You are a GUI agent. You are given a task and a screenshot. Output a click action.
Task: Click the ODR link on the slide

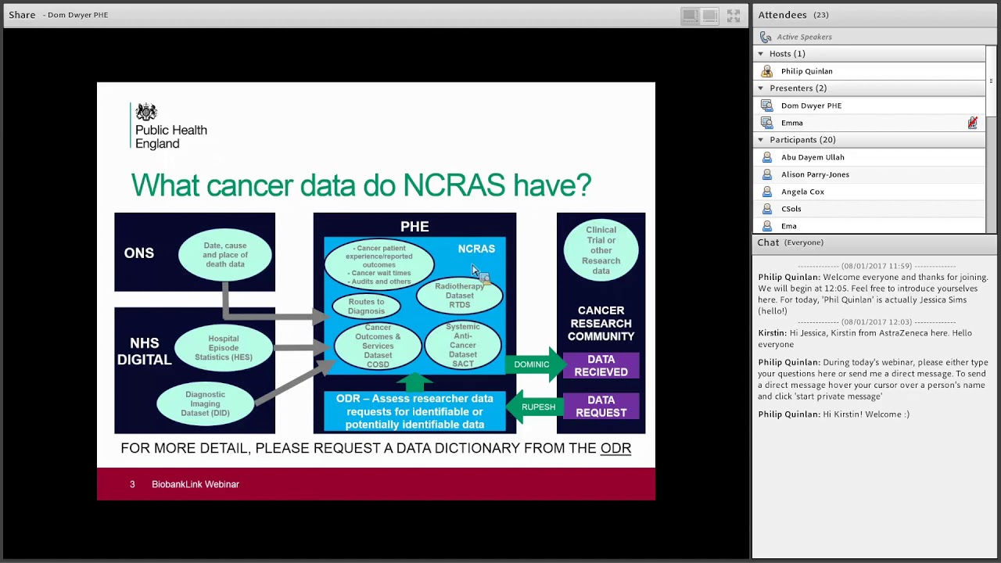615,448
